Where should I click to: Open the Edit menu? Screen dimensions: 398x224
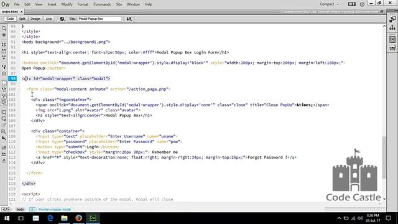tap(27, 4)
